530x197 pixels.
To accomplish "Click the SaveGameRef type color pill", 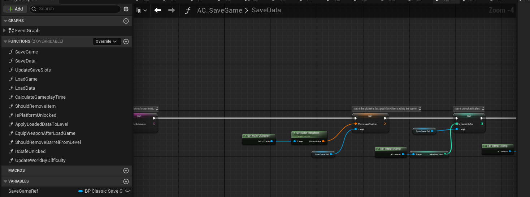I will pos(81,191).
